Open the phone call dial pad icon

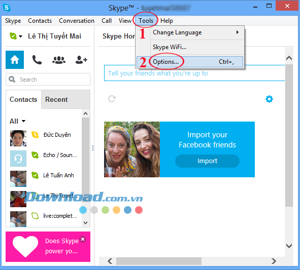click(x=37, y=60)
